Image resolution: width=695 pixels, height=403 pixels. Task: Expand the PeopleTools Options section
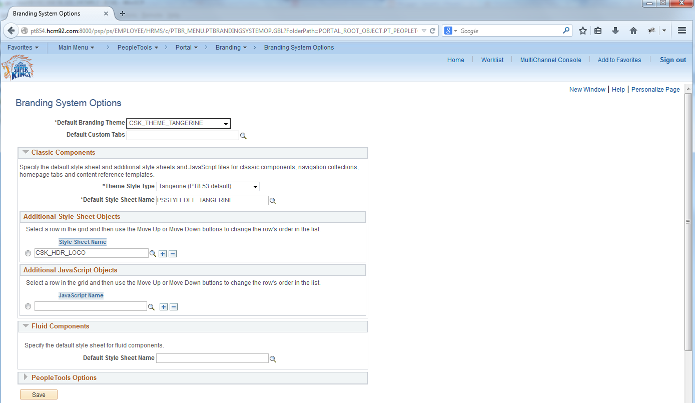tap(26, 378)
